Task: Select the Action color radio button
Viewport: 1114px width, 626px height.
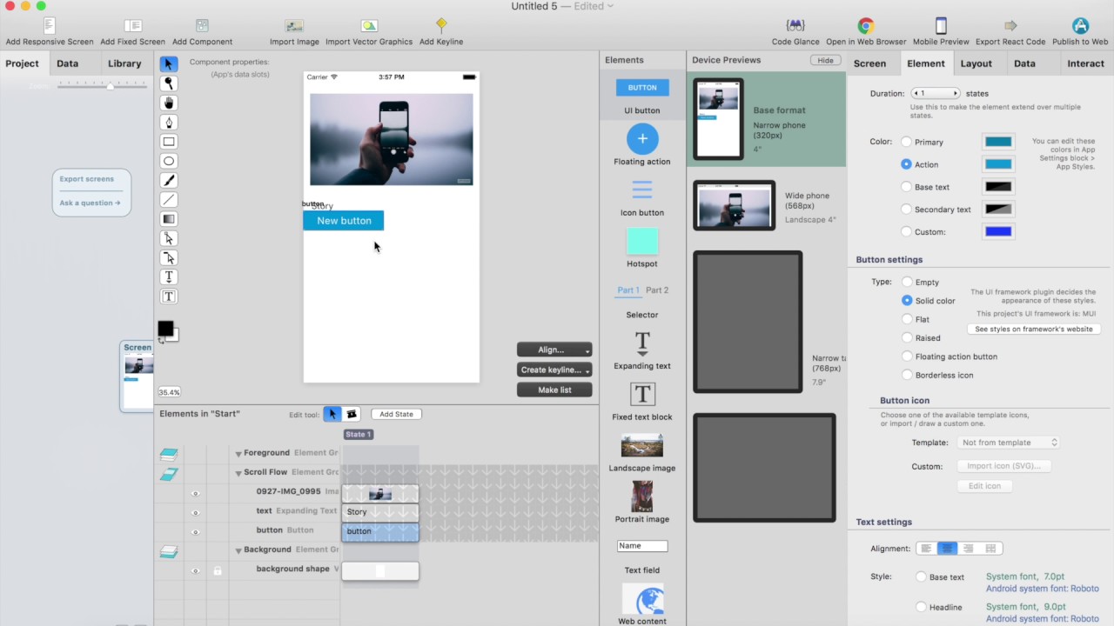Action: pyautogui.click(x=906, y=164)
